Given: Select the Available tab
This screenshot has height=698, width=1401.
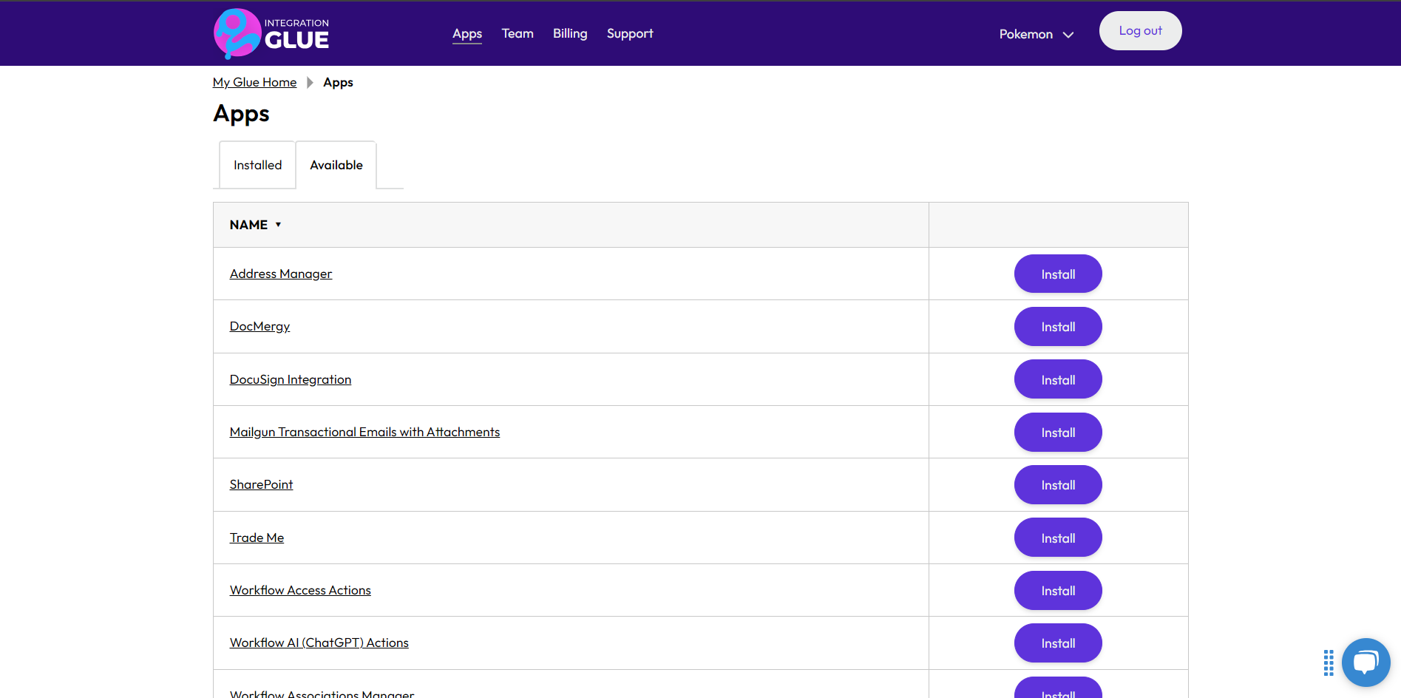Looking at the screenshot, I should pyautogui.click(x=336, y=164).
